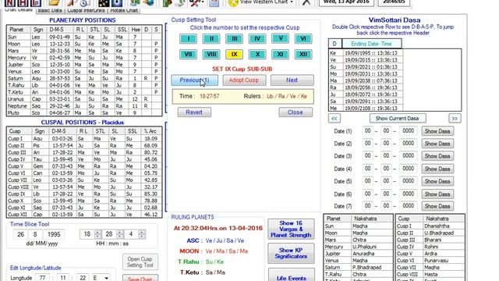This screenshot has height=281, width=499.
Task: Select cusp XII button
Action: click(303, 54)
